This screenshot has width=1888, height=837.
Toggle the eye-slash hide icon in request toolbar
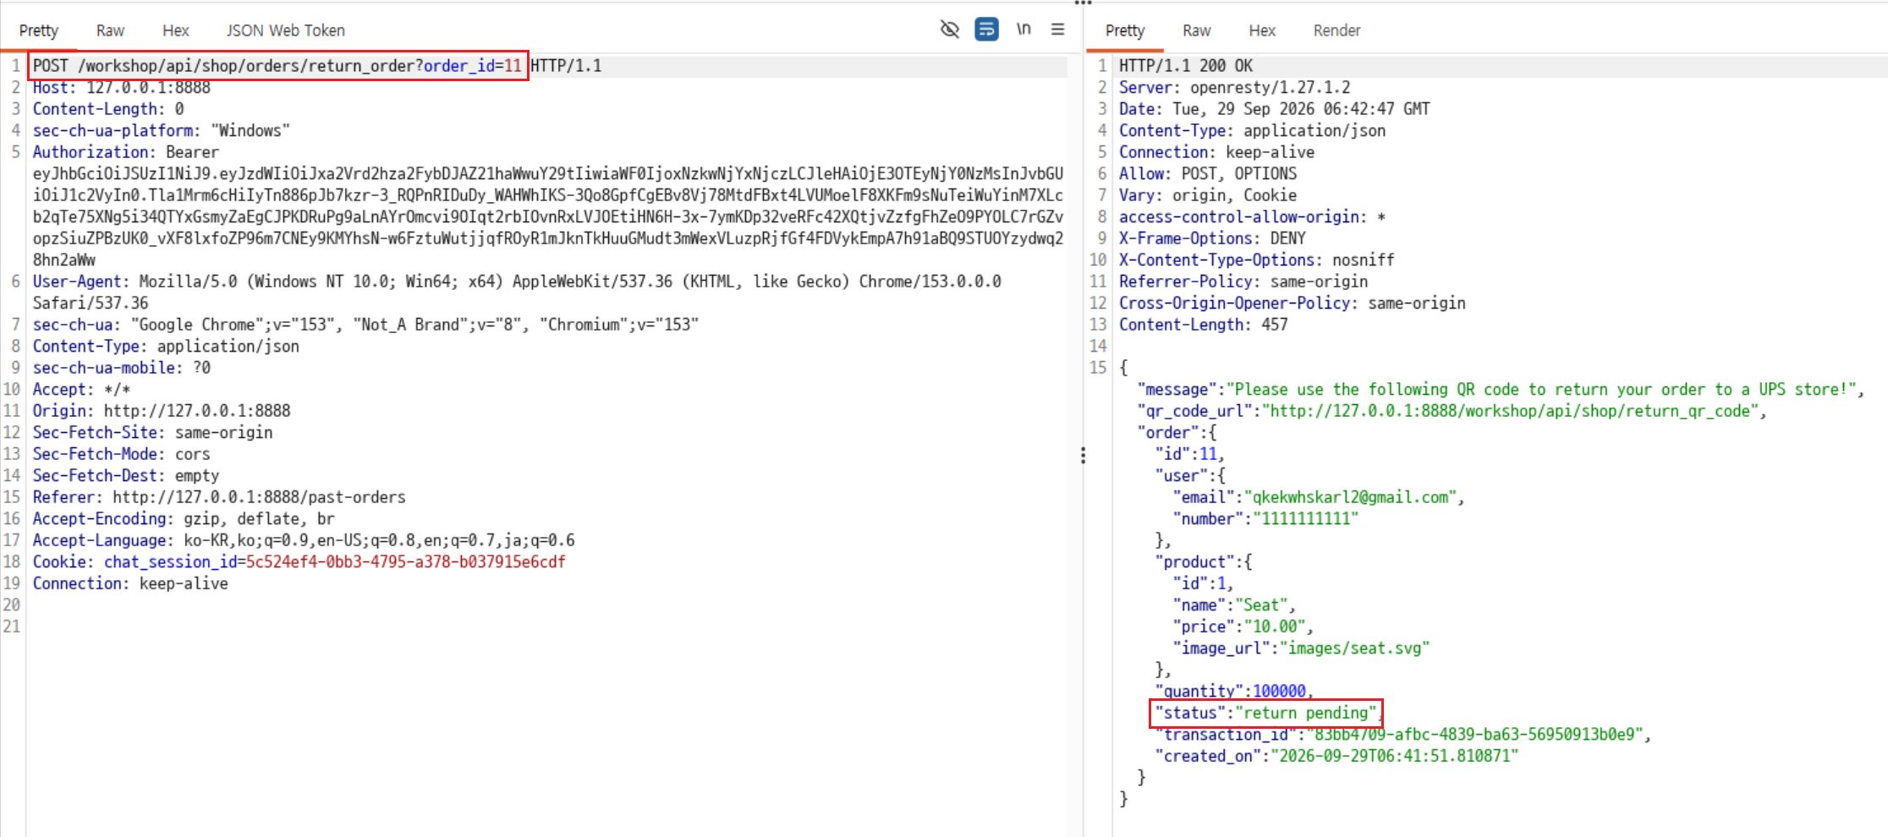point(949,30)
